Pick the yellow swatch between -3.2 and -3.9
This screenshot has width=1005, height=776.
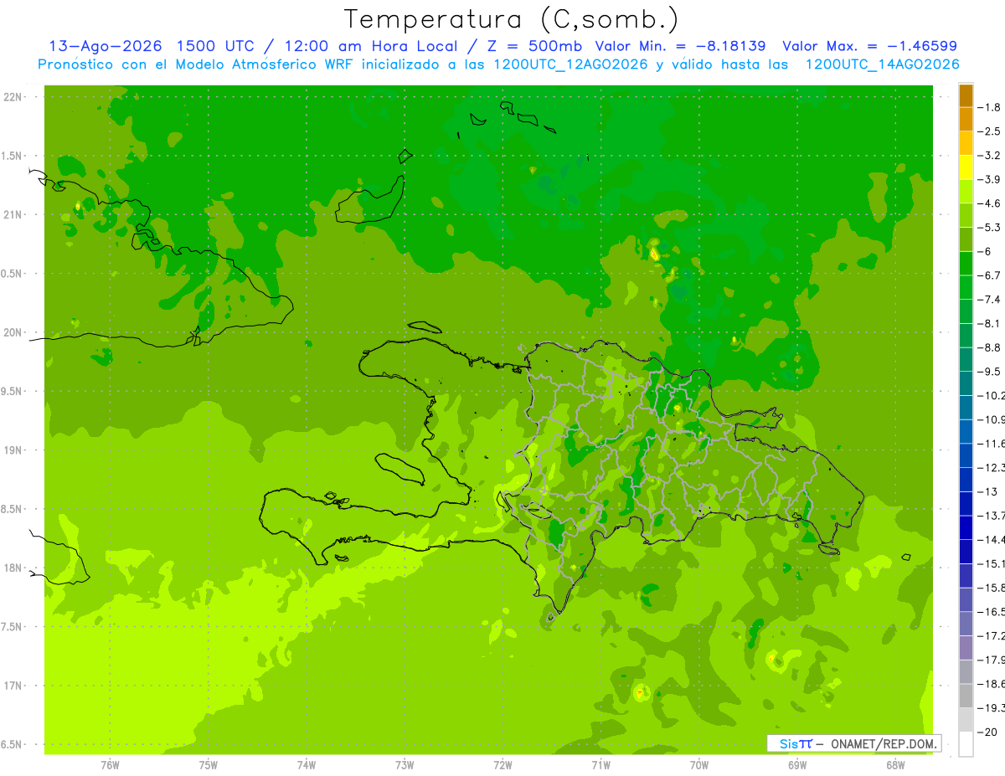966,167
